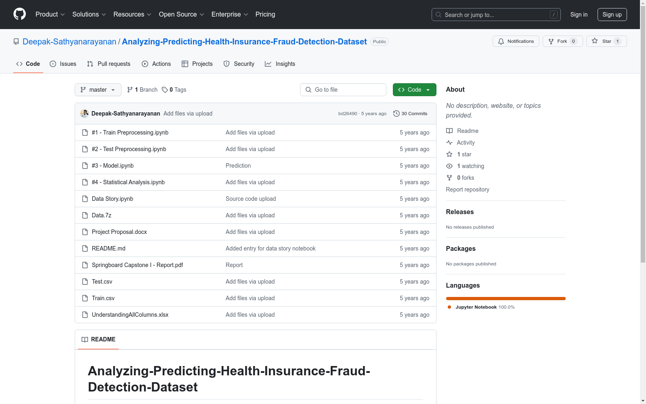Click the Sign up button
Viewport: 646px width, 404px height.
coord(612,14)
